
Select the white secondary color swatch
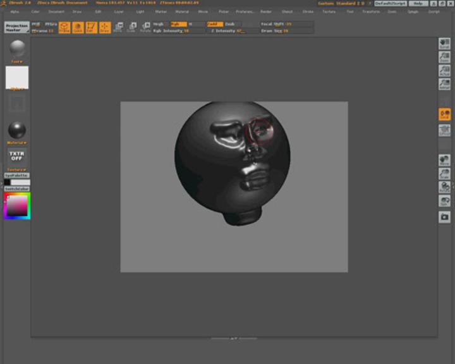[x=20, y=182]
